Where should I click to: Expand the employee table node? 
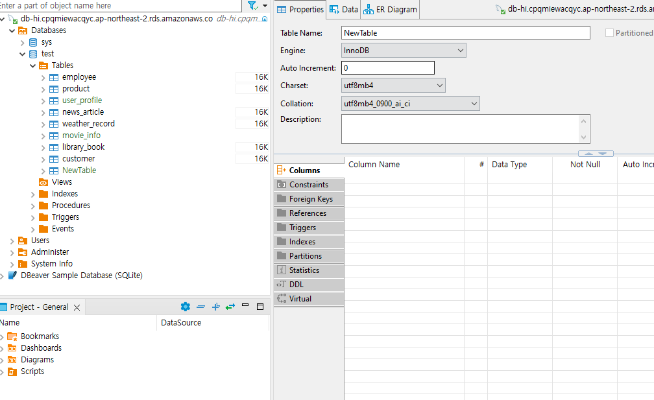(43, 78)
